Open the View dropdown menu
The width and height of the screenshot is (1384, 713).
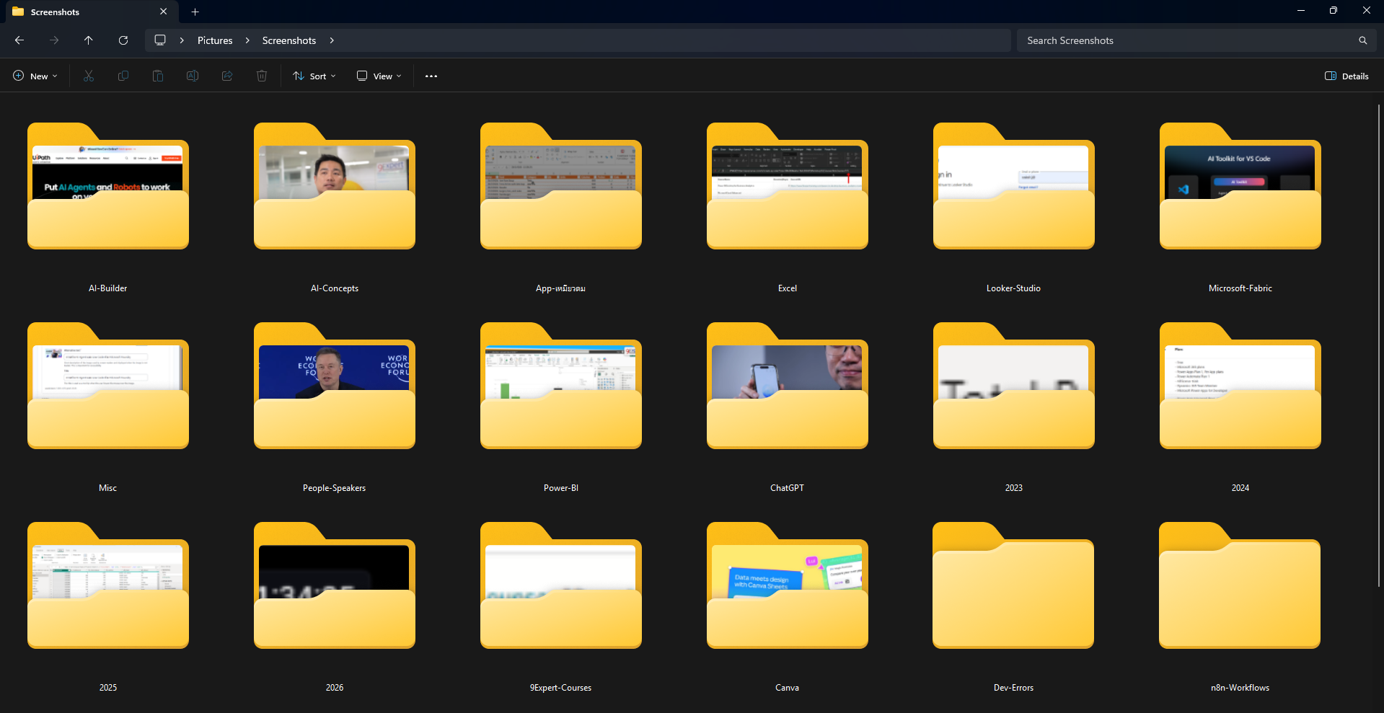click(x=379, y=76)
